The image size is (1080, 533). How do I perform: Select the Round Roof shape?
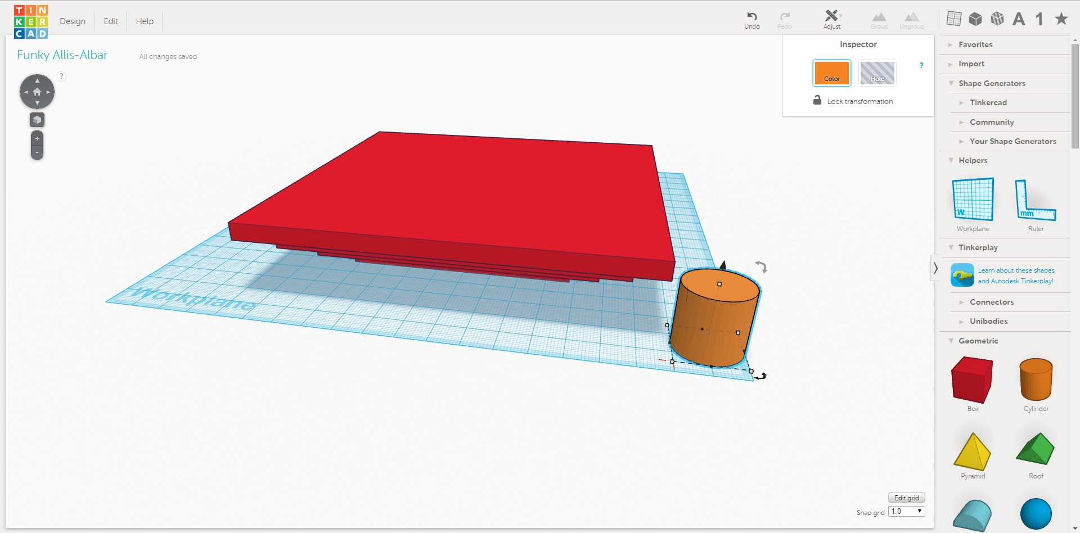click(973, 515)
